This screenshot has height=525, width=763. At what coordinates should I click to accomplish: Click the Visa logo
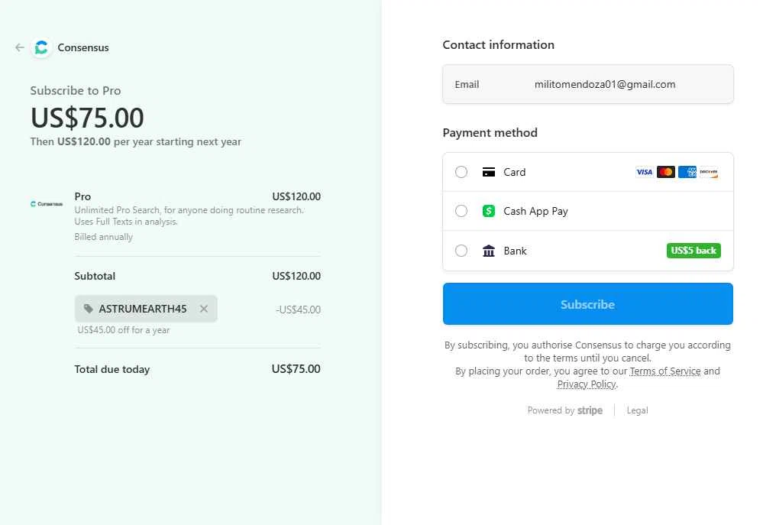click(x=645, y=172)
